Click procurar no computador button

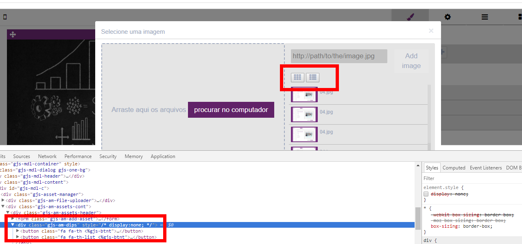tap(231, 110)
